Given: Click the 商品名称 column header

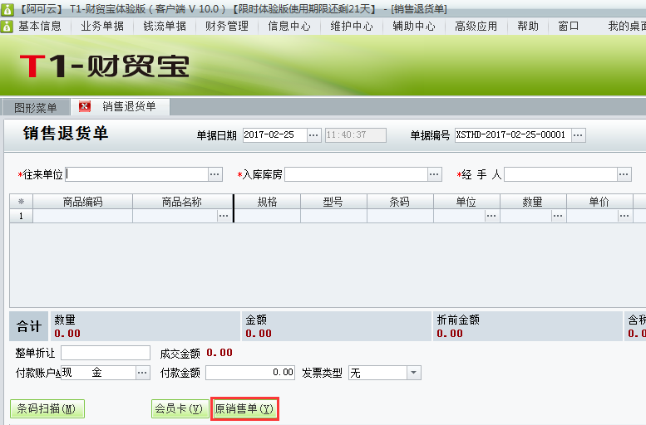Looking at the screenshot, I should (x=182, y=202).
